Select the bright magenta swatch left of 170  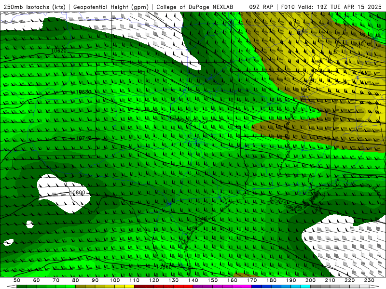[x=247, y=286]
